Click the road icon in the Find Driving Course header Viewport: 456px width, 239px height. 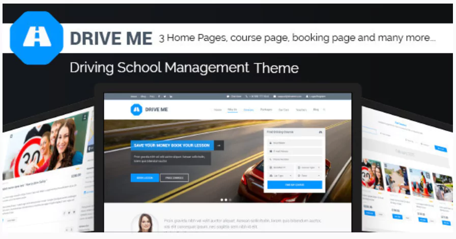coord(321,132)
